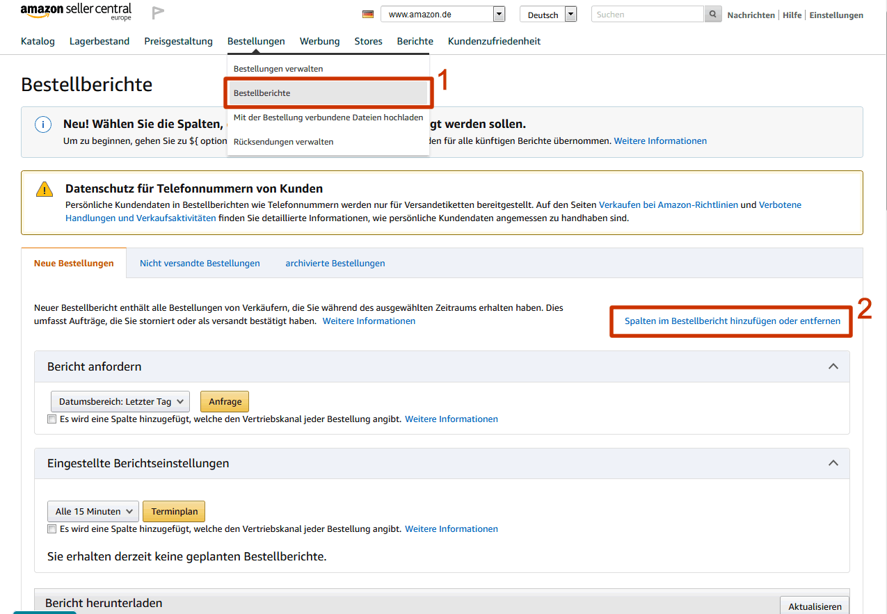Open the Lagerbestand menu
Screen dimensions: 887x614
[99, 41]
